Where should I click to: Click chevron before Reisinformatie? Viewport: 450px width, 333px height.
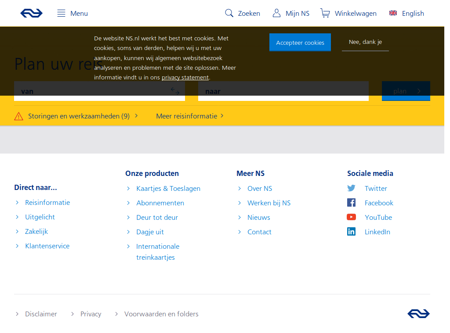tap(17, 203)
